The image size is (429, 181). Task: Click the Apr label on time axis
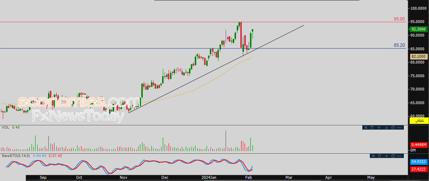(x=328, y=177)
